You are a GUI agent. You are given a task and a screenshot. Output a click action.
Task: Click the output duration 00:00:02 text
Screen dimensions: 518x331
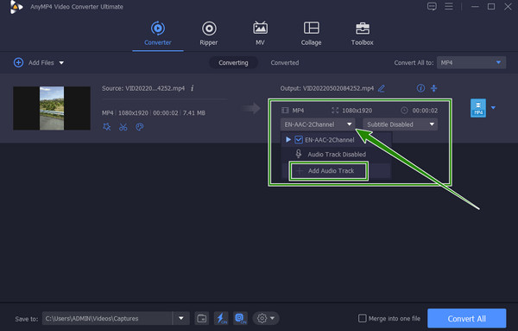pyautogui.click(x=425, y=111)
